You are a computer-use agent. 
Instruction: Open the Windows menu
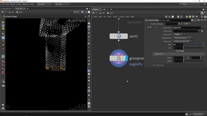(x=26, y=4)
